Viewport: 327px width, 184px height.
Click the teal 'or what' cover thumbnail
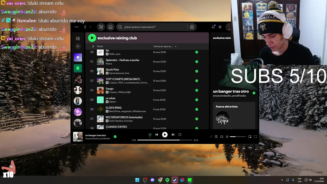click(x=100, y=100)
